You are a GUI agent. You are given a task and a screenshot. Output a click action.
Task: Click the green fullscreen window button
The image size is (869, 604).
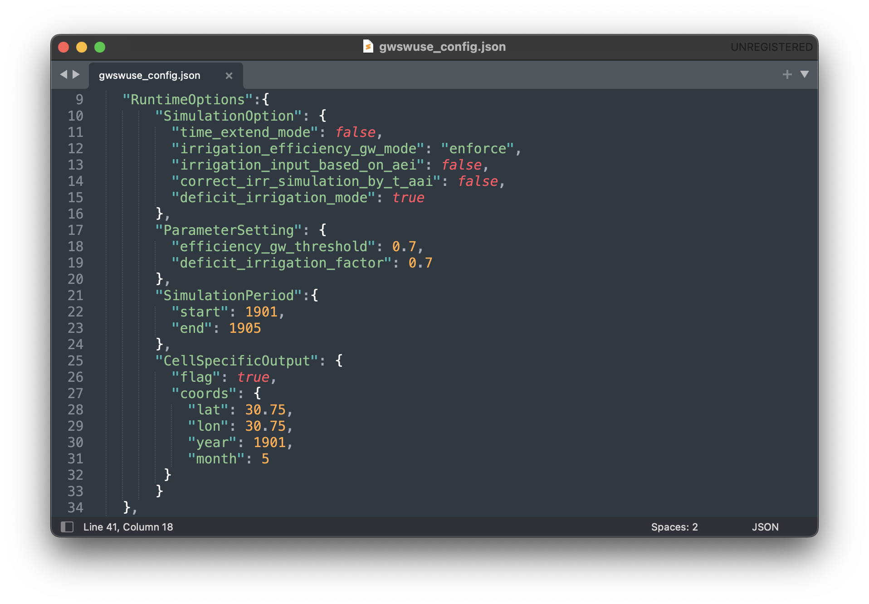[100, 47]
